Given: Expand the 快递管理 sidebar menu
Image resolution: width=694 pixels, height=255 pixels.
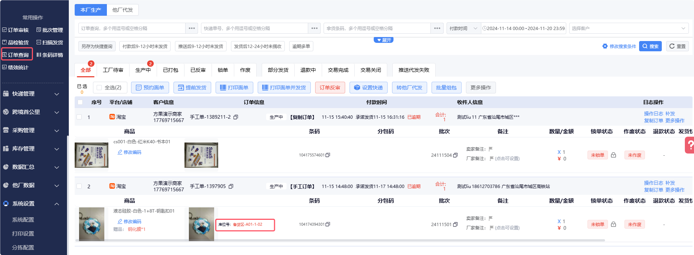Looking at the screenshot, I should (31, 94).
